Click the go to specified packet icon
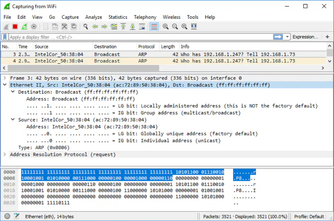Screen dimensions: 334x221 pyautogui.click(x=114, y=27)
